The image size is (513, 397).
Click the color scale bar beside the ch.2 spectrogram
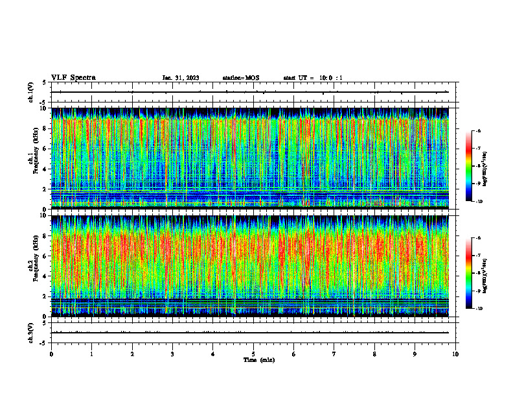click(468, 273)
